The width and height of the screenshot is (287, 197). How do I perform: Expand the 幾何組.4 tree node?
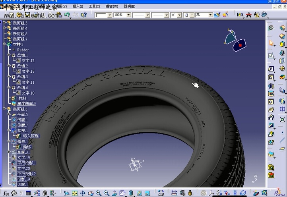click(4, 28)
